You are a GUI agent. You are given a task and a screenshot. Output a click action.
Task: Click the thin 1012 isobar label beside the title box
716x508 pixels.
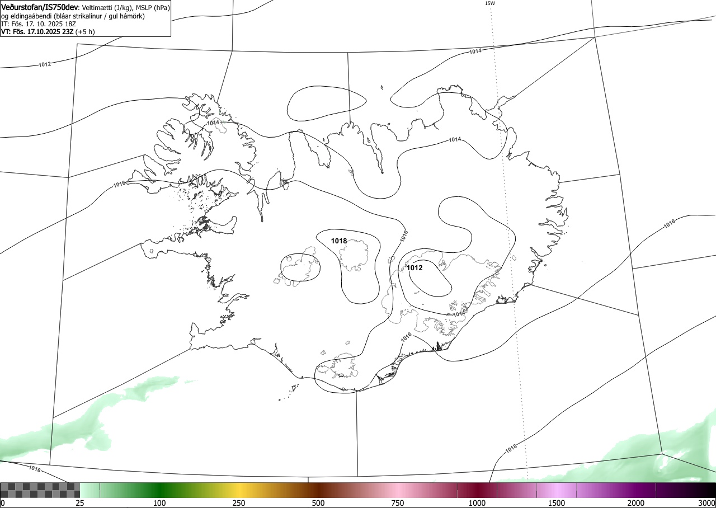pos(45,64)
